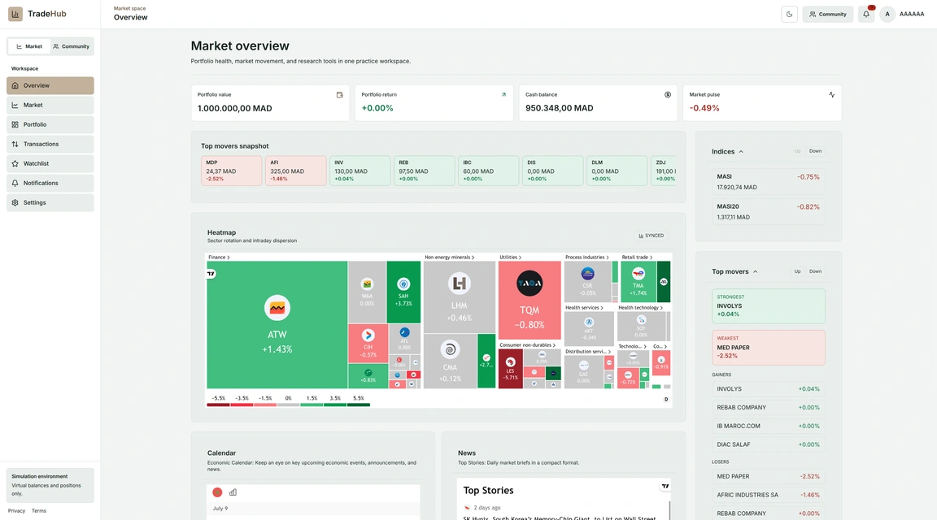This screenshot has height=520, width=937.
Task: Click SYNCED status badge on Heatmap
Action: click(652, 236)
